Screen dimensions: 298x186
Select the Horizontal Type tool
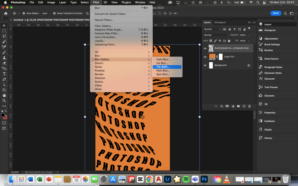tap(4, 74)
